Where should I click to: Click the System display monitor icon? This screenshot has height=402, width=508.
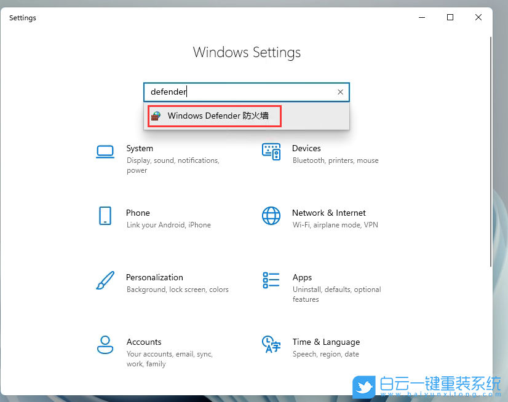coord(105,151)
